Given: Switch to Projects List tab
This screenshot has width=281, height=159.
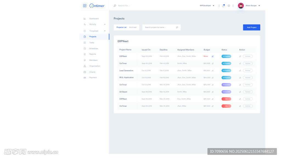Looking at the screenshot, I should click(x=121, y=27).
